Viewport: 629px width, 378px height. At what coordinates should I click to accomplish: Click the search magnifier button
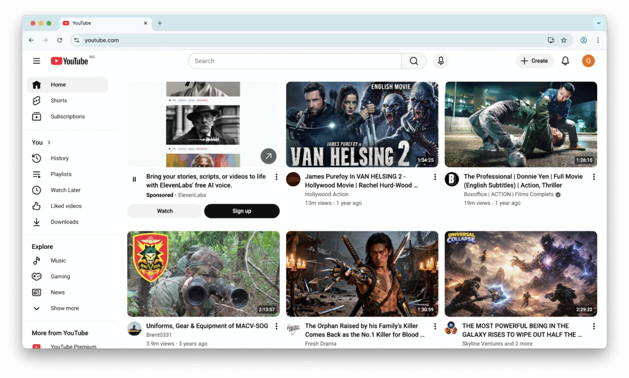tap(413, 61)
